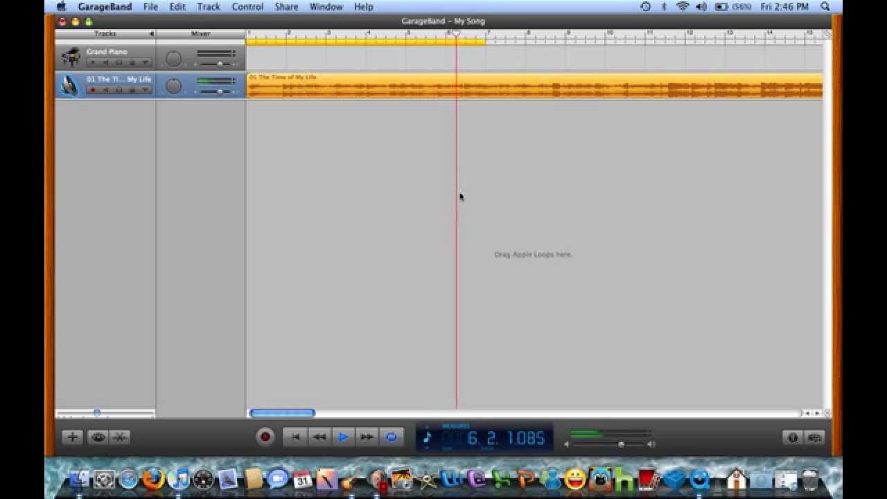
Task: Rewind the playhead one measure
Action: (x=319, y=437)
